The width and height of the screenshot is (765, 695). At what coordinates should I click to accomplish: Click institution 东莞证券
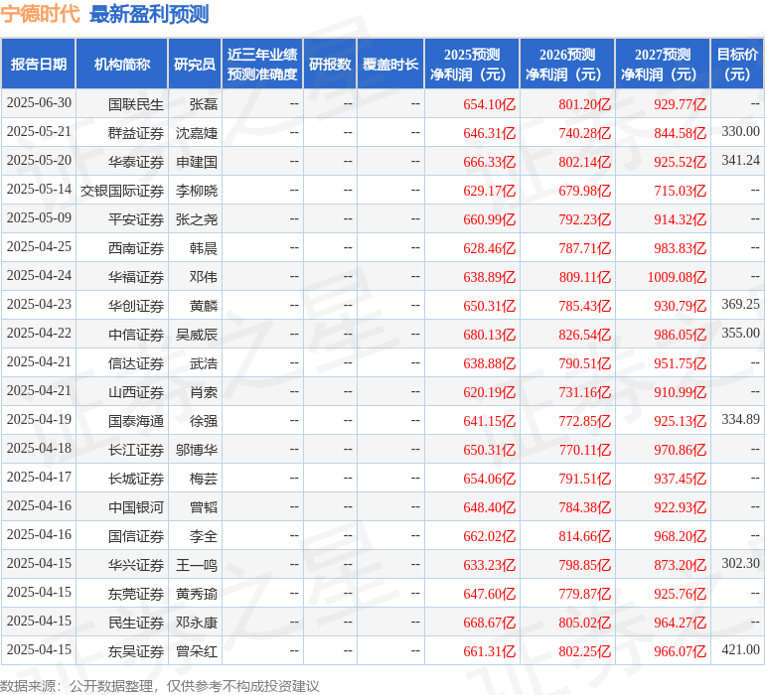[x=136, y=594]
